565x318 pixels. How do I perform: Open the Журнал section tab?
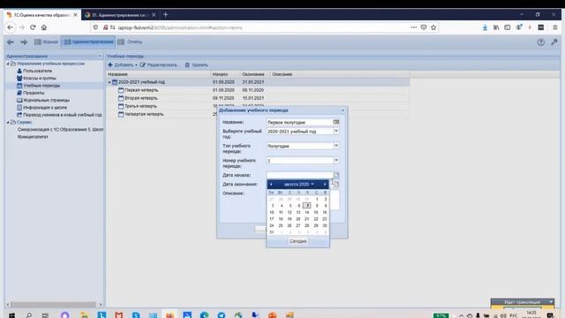(46, 42)
